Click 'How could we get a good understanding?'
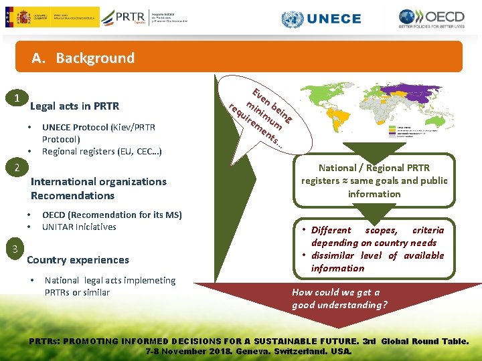 pyautogui.click(x=339, y=298)
